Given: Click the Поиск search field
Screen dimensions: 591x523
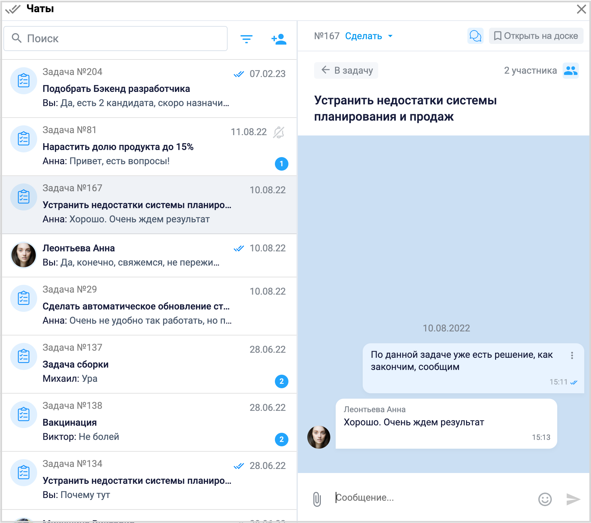Looking at the screenshot, I should tap(115, 39).
